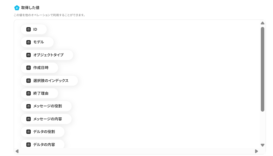Click the icon next to 作成日時

click(29, 68)
